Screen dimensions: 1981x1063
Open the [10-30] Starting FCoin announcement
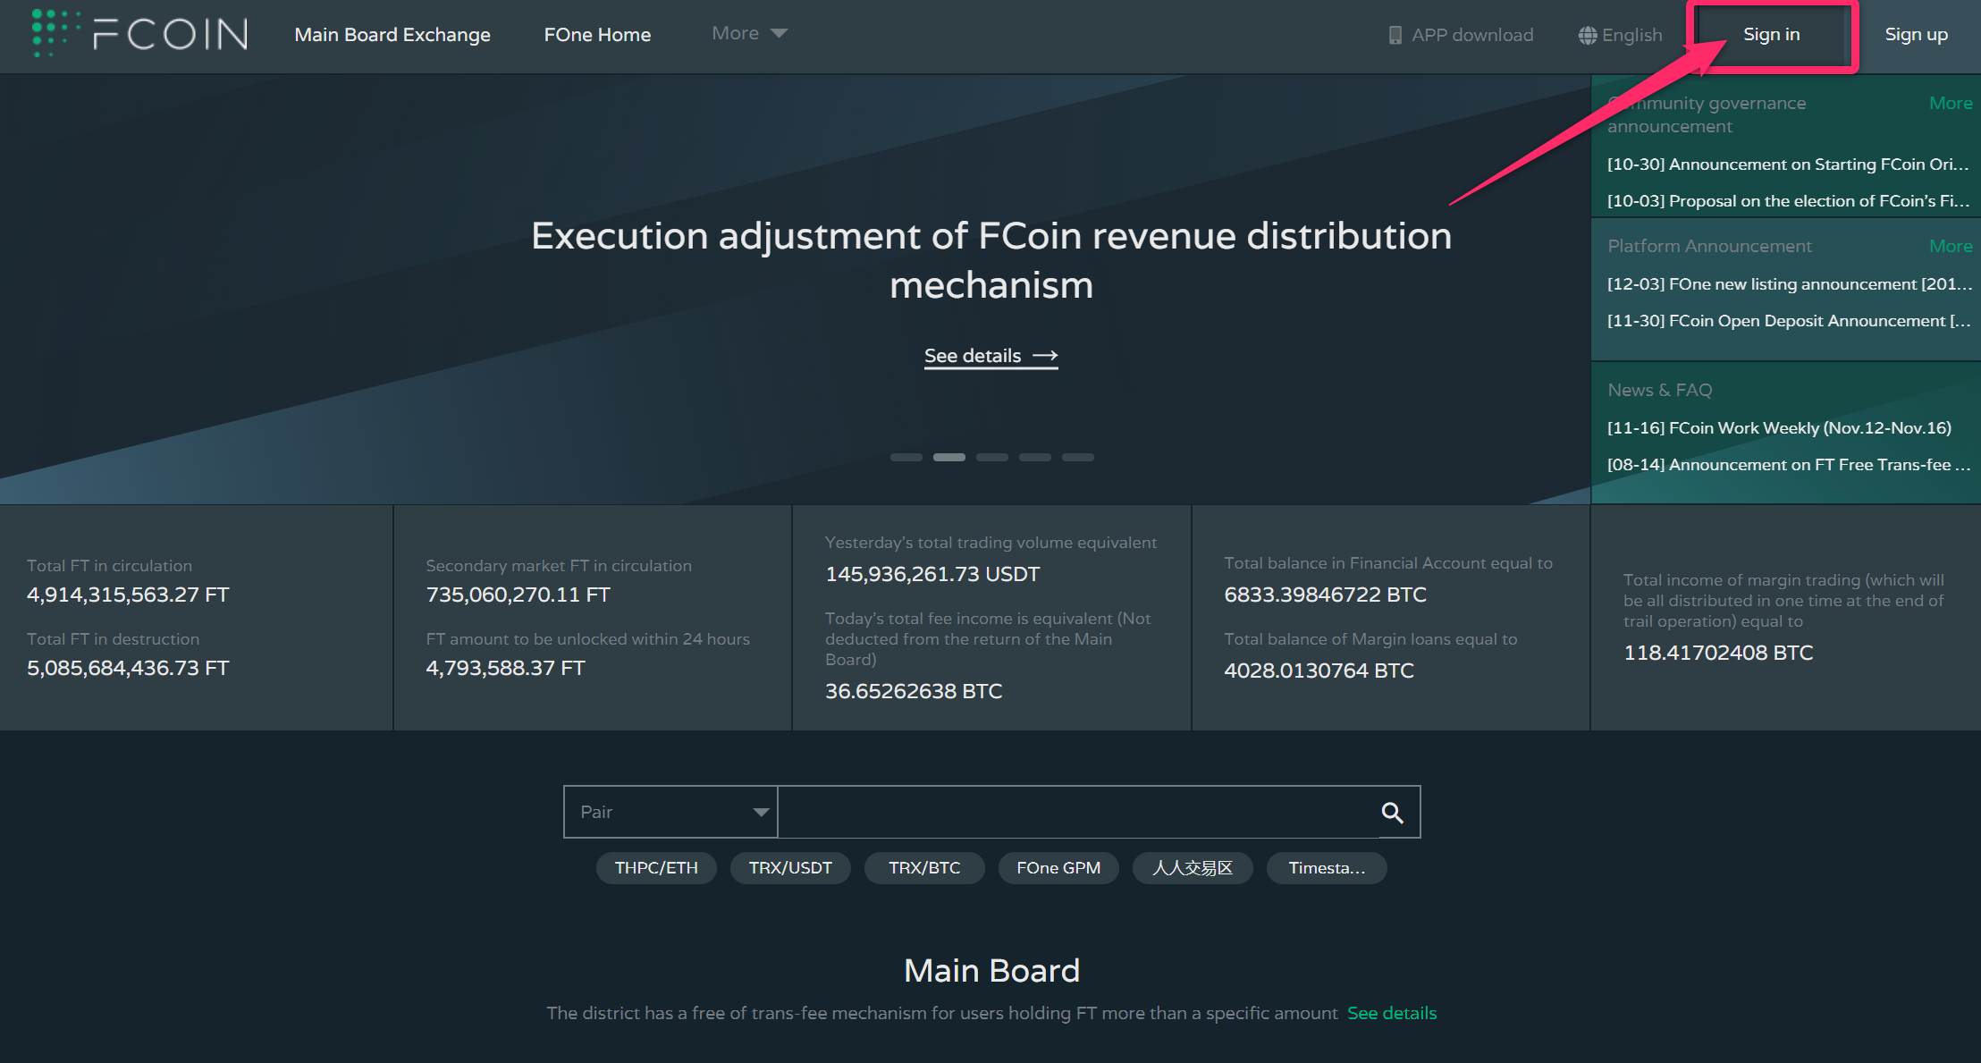1788,165
